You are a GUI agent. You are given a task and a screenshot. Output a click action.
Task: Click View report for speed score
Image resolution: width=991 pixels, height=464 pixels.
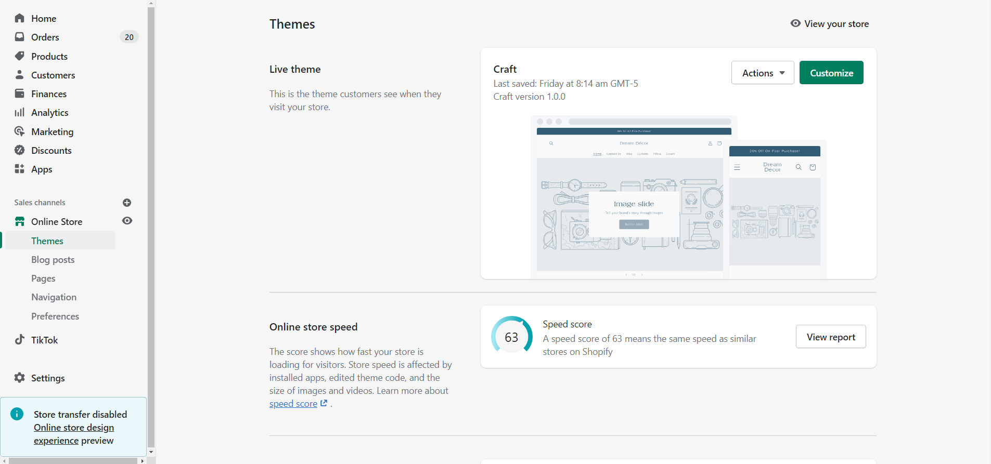pyautogui.click(x=830, y=337)
